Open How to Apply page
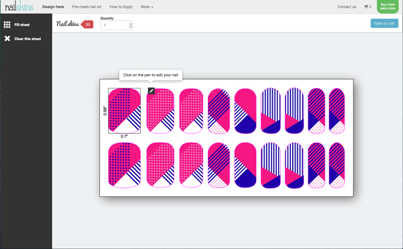The image size is (403, 249). [121, 7]
